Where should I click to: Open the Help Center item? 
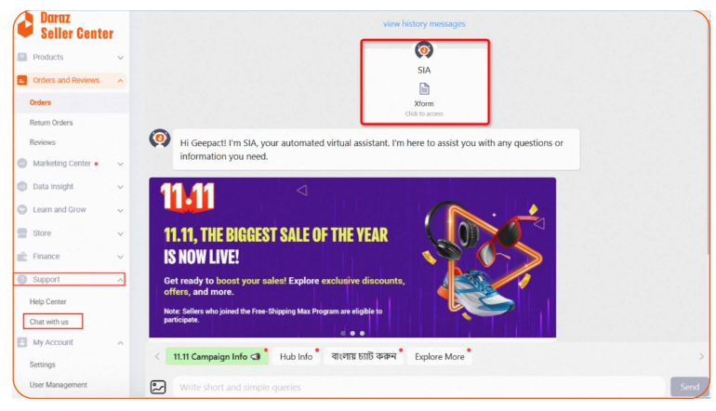coord(48,301)
